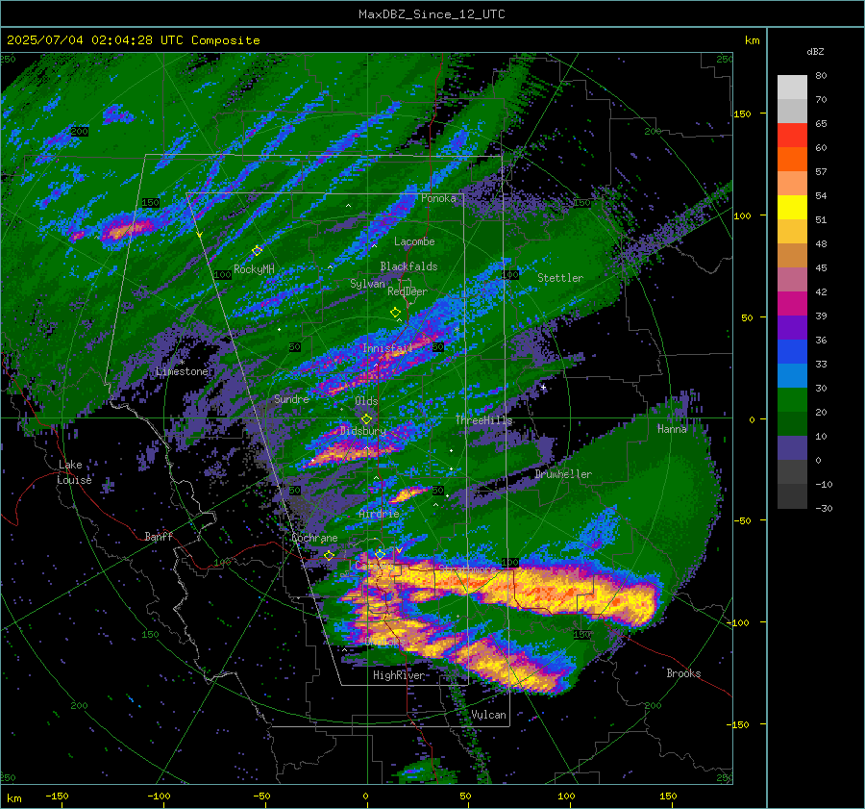The height and width of the screenshot is (809, 865).
Task: Click the Innisfail city label
Action: point(388,348)
